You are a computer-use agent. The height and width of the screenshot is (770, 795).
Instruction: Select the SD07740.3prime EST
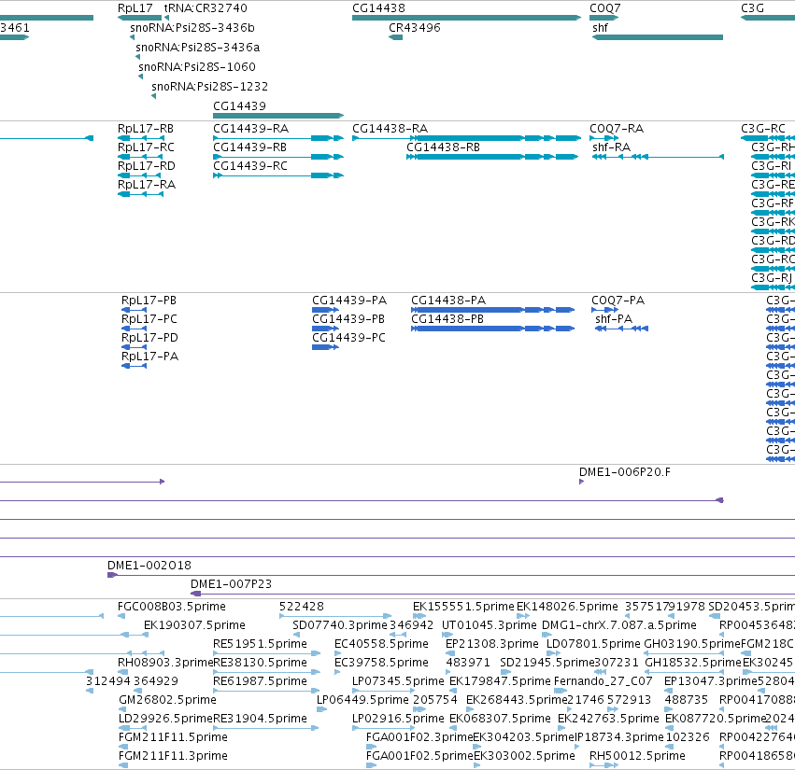[296, 635]
